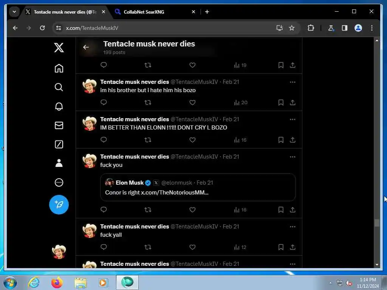Screen dimensions: 387x290
Task: Open more options on 'IM BETTER THAN ELONN' post
Action: pyautogui.click(x=293, y=120)
